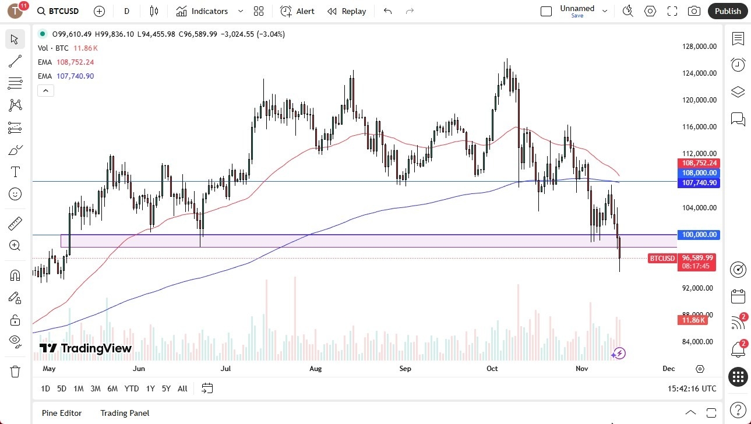Open the Indicators dropdown arrow
751x424 pixels.
[x=239, y=10]
